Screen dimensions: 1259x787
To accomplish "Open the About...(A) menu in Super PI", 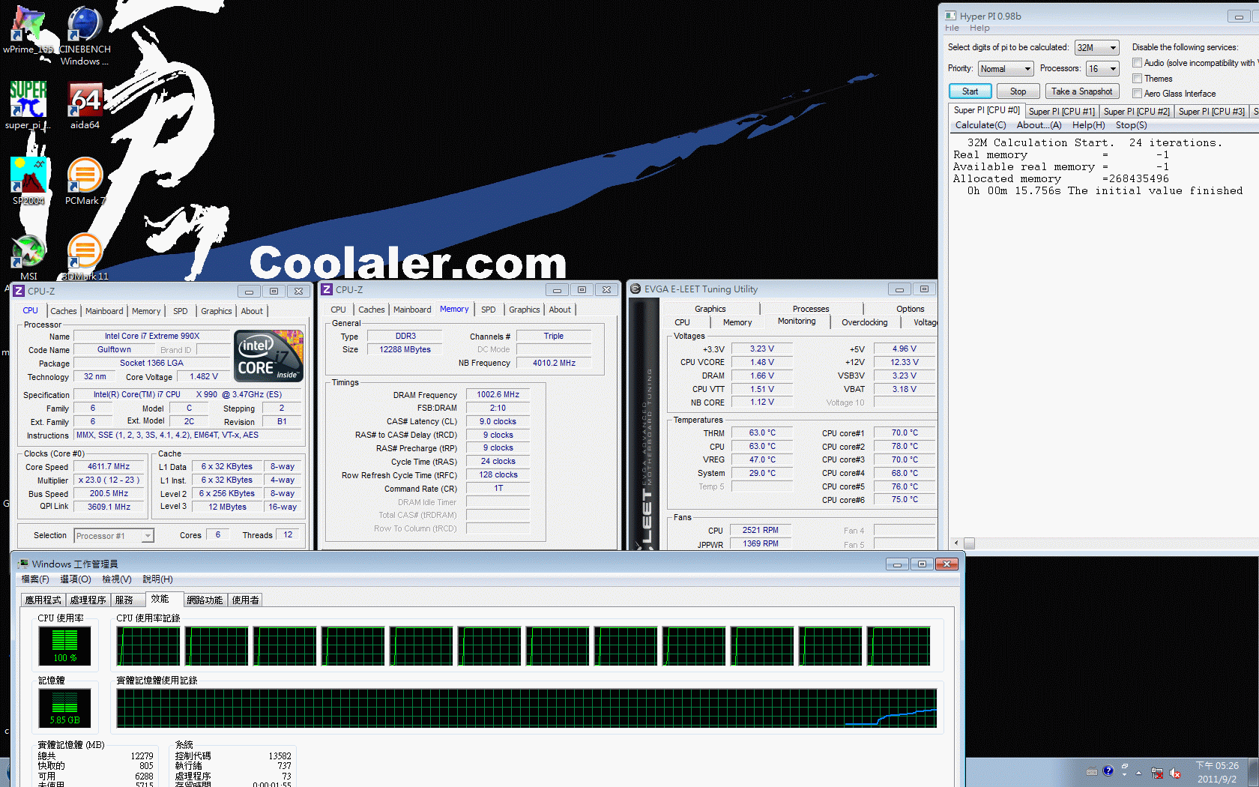I will click(1039, 125).
